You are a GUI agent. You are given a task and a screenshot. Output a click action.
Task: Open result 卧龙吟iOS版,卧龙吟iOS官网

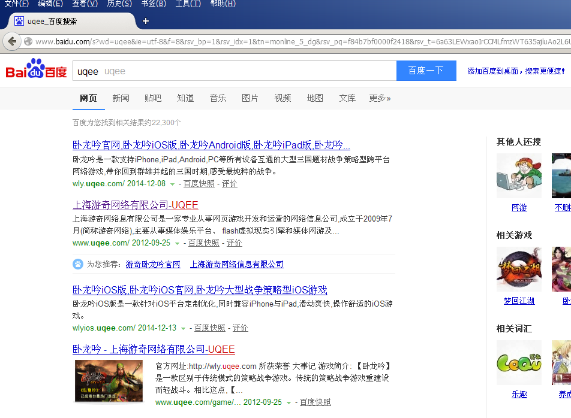200,290
